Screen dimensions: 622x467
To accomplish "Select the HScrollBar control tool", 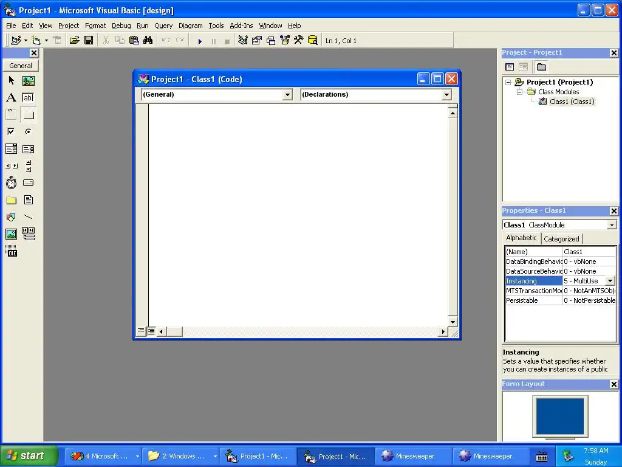I will click(x=11, y=166).
